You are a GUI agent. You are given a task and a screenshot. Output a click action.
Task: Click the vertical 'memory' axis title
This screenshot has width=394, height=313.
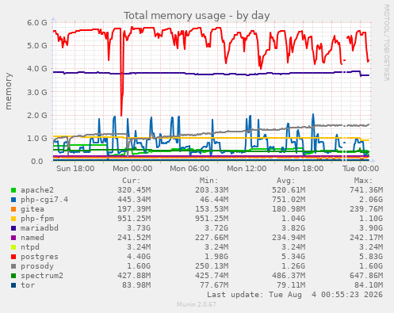tap(9, 91)
